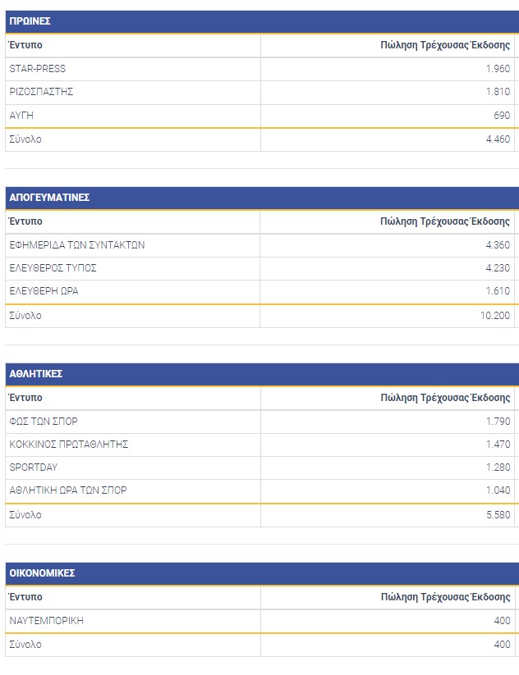Click the 10.200 total sales value

(495, 316)
